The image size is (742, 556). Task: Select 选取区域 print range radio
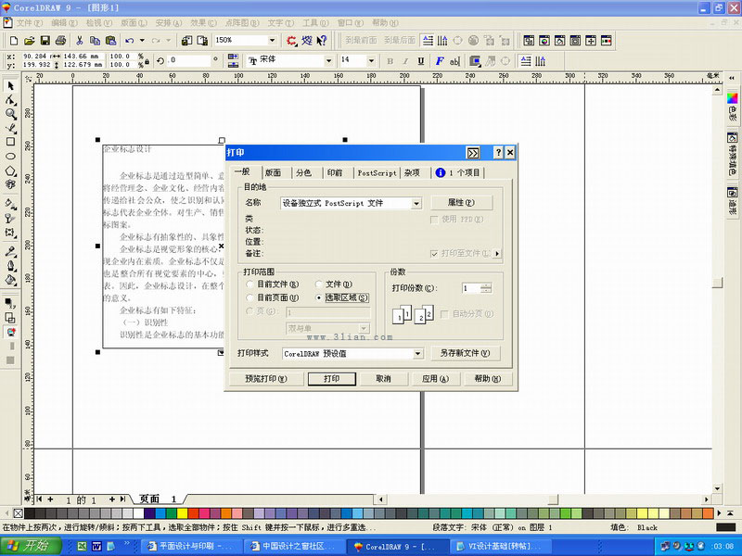pos(342,297)
